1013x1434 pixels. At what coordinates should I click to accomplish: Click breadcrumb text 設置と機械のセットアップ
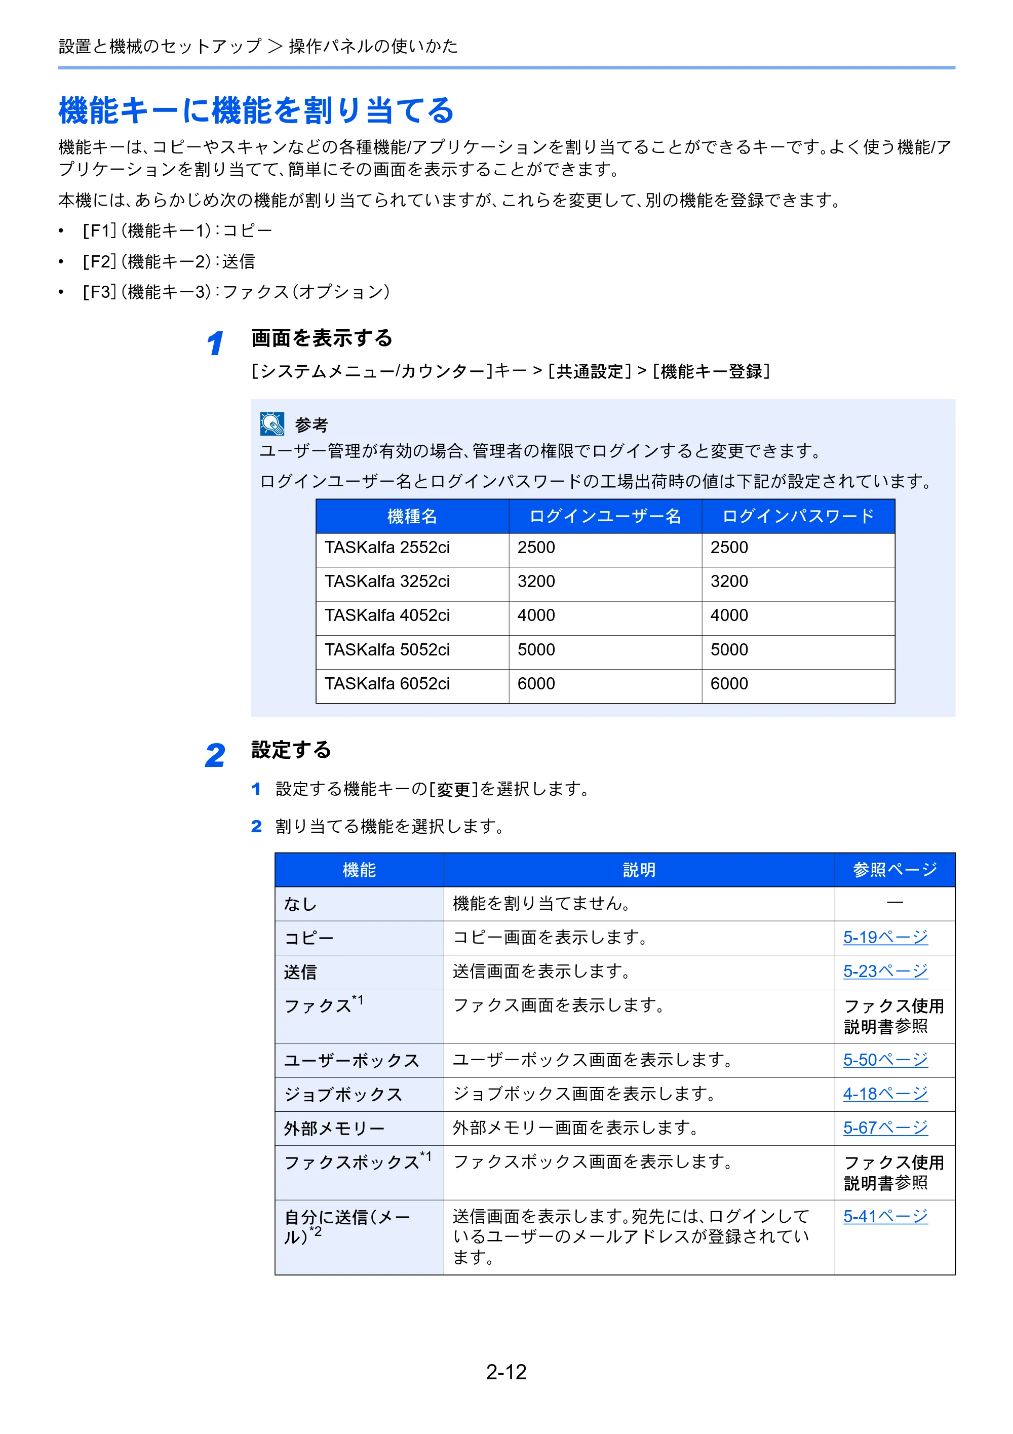(160, 46)
